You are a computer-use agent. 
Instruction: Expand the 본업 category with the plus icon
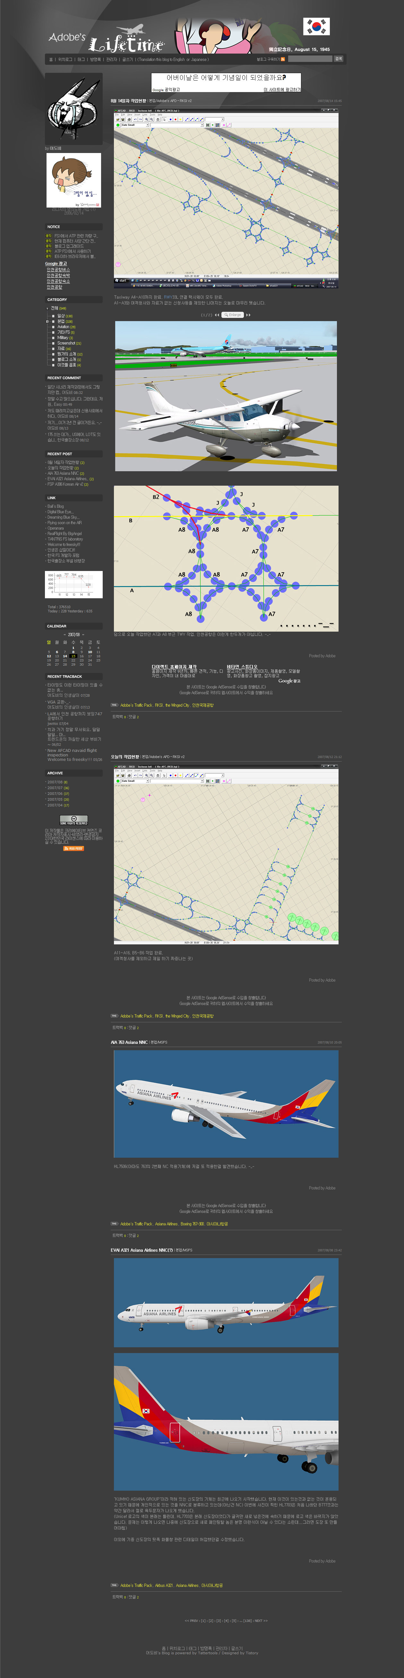coord(47,321)
